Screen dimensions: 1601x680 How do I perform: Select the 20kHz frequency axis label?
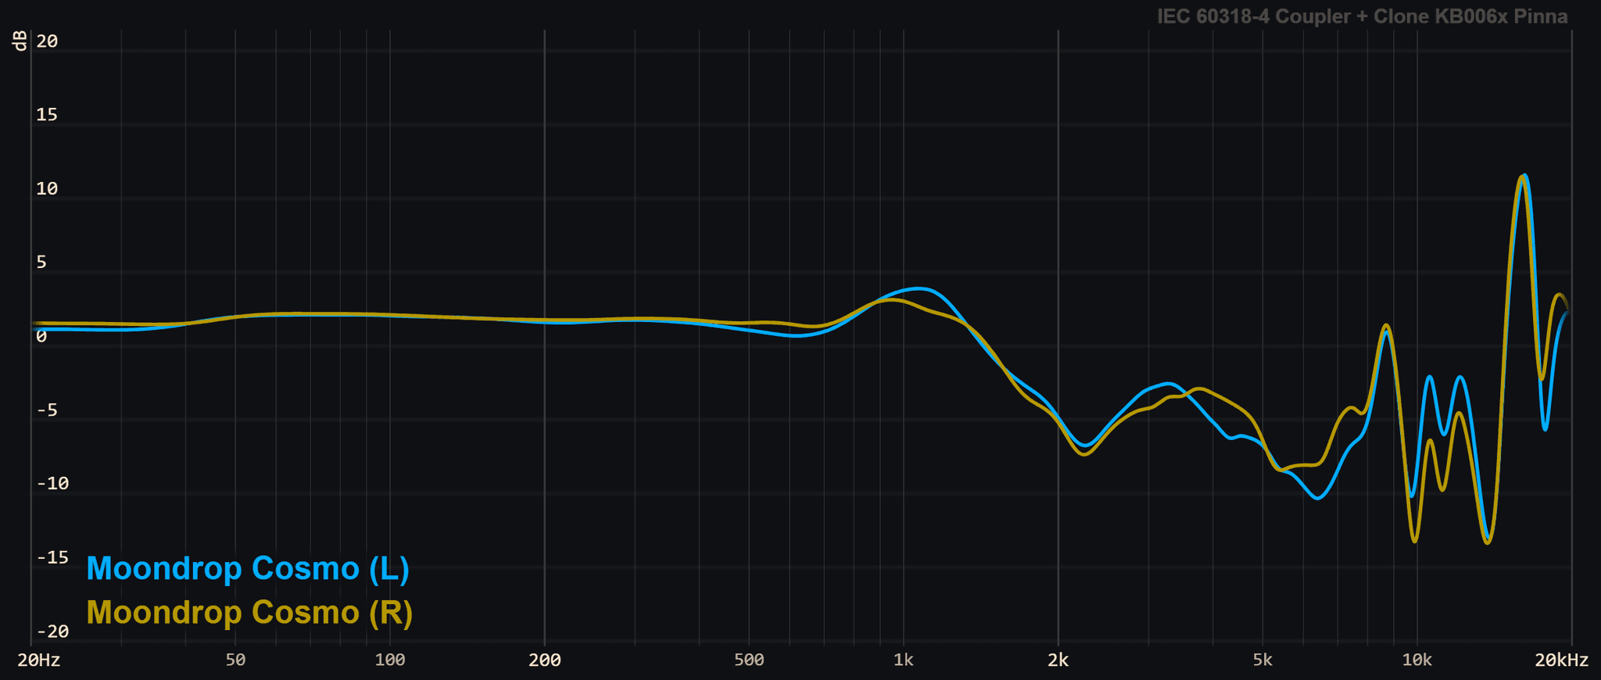click(x=1561, y=660)
